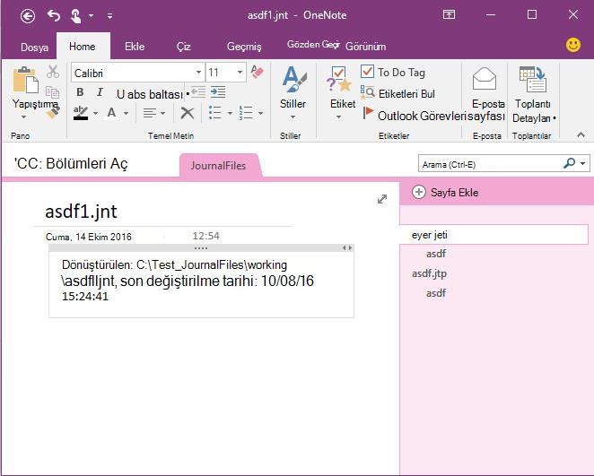Toggle Bold formatting
The width and height of the screenshot is (594, 476).
(80, 92)
